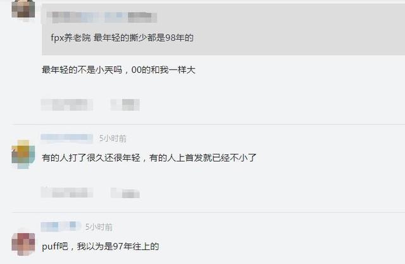This screenshot has width=405, height=264.
Task: Open blurred username above the puff comment
Action: [x=61, y=227]
